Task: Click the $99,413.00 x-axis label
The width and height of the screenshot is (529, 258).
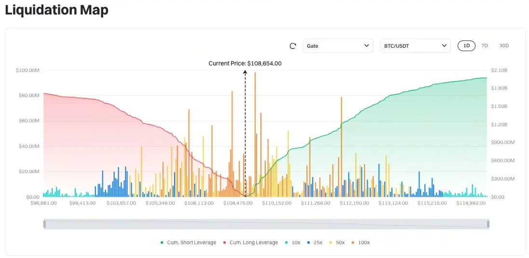Action: point(82,204)
